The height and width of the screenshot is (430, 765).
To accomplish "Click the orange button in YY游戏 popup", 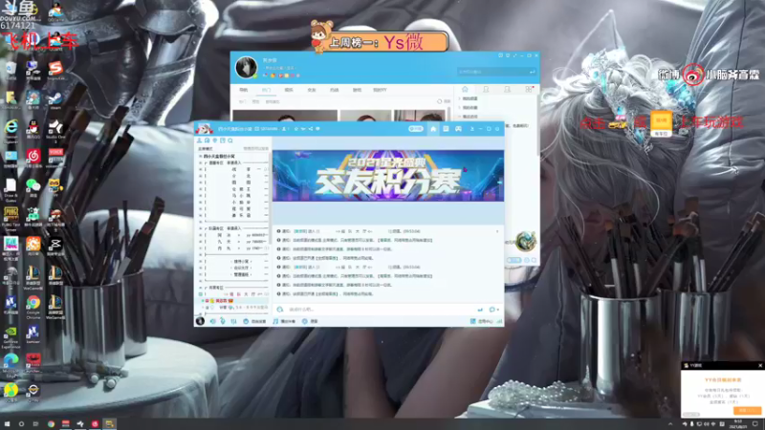I will coord(748,411).
